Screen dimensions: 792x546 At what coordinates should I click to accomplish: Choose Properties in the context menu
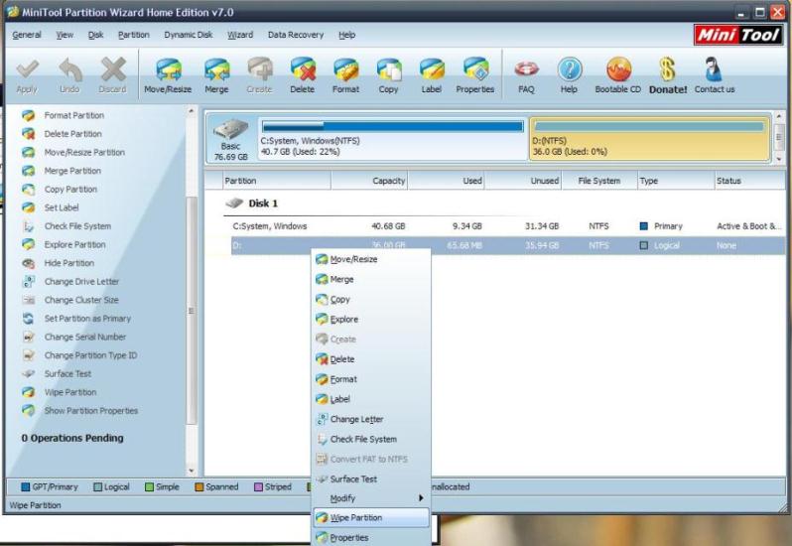click(x=371, y=537)
